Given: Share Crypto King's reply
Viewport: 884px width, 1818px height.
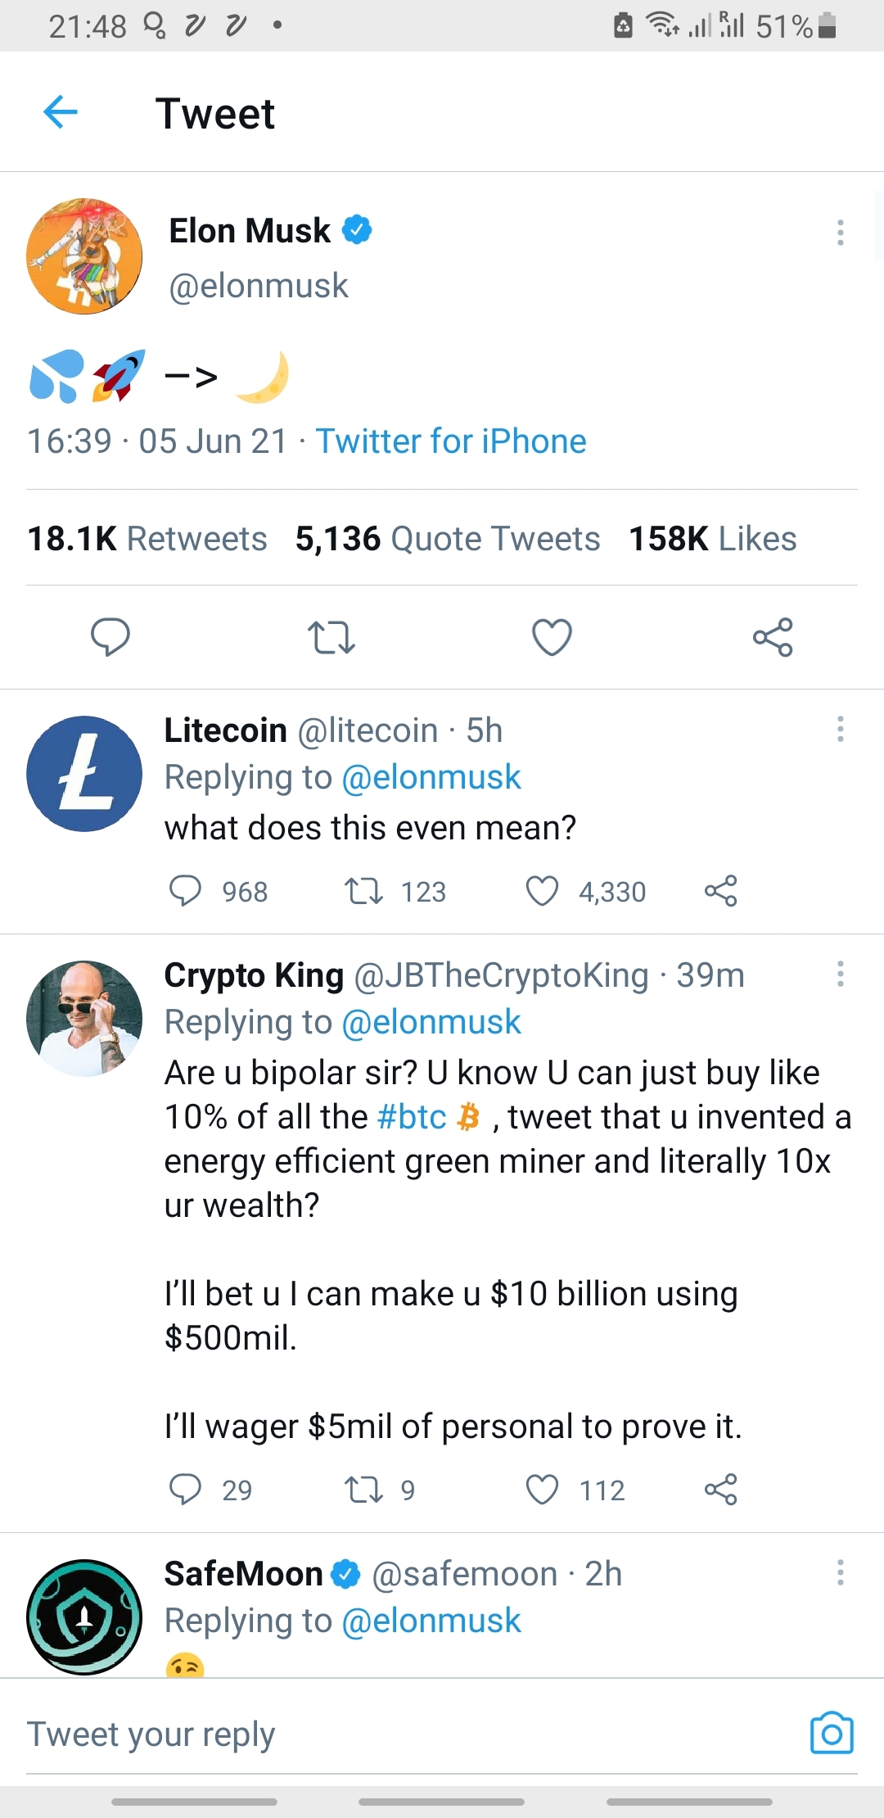Looking at the screenshot, I should click(x=720, y=1490).
